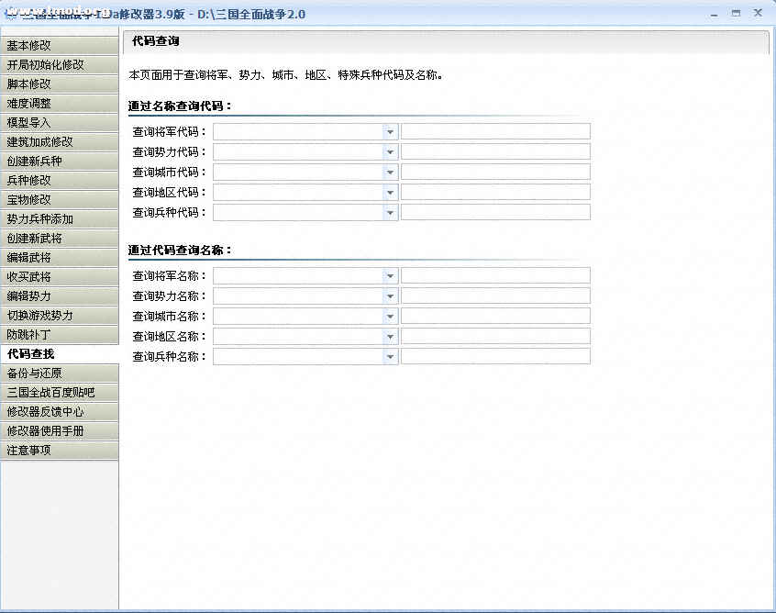Viewport: 776px width, 613px height.
Task: Minimize the modifier window
Action: [x=715, y=13]
